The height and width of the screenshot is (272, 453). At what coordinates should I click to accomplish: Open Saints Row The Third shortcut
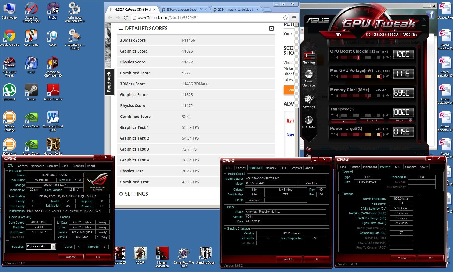pos(184,257)
